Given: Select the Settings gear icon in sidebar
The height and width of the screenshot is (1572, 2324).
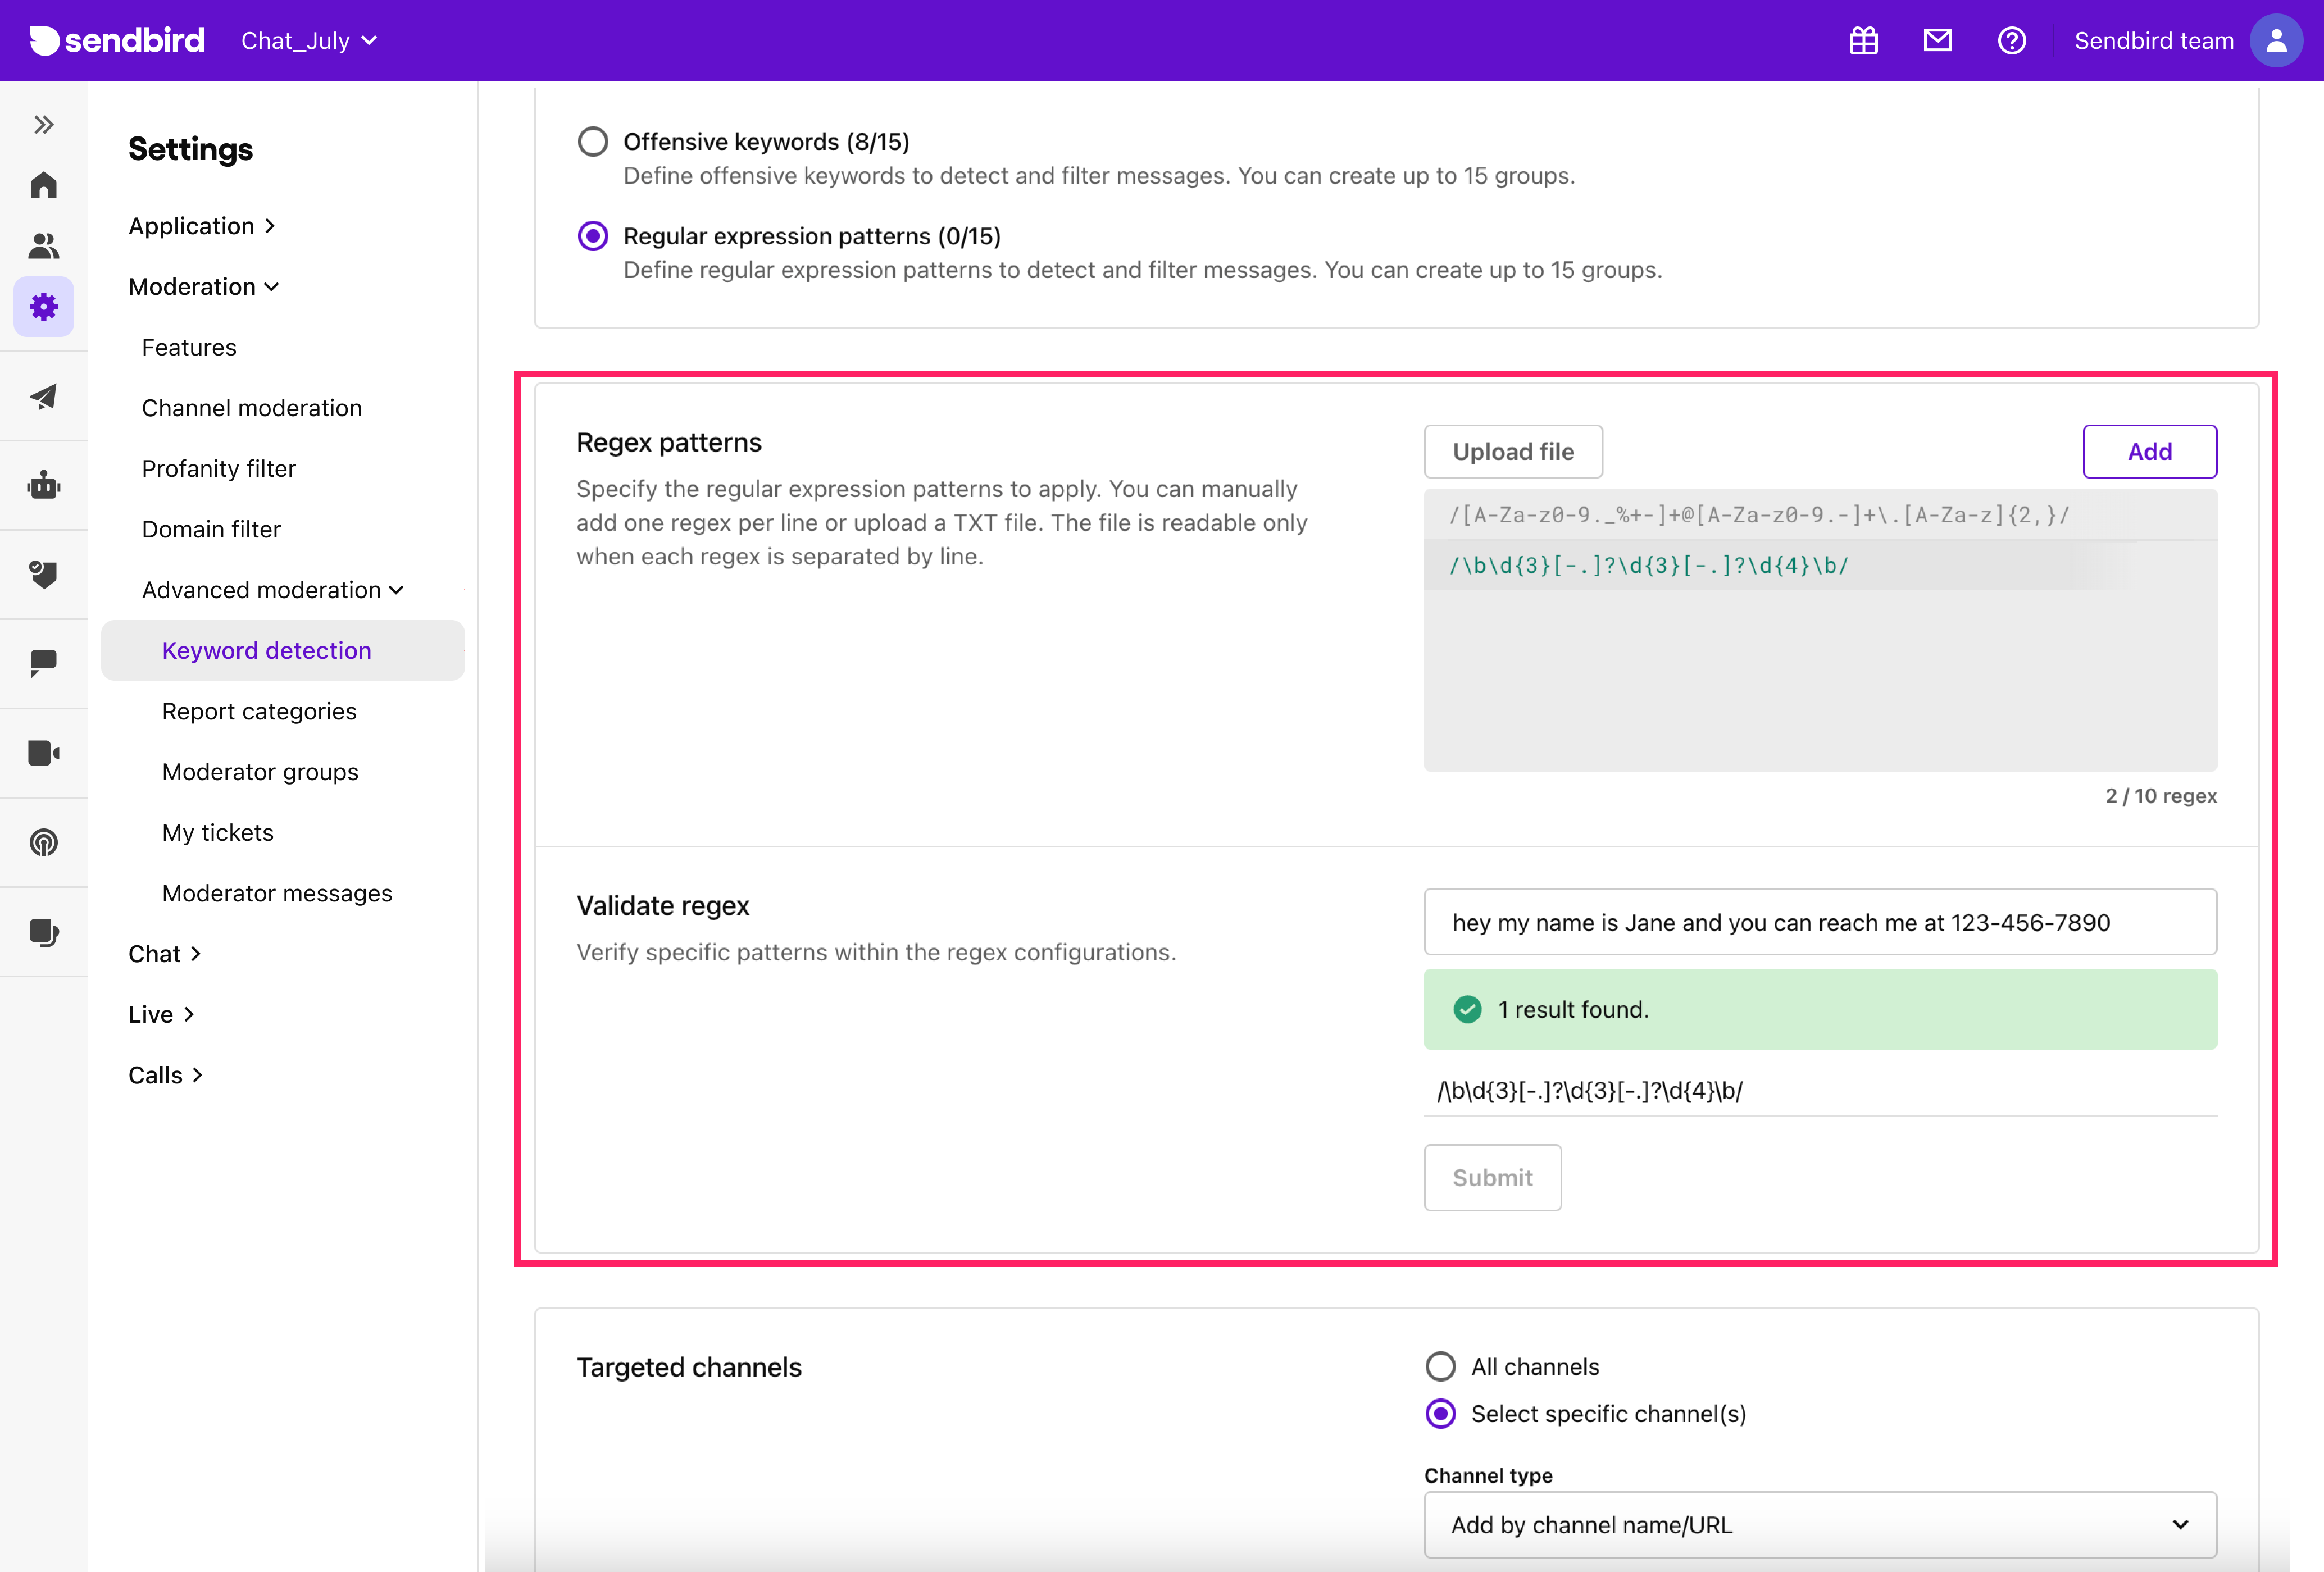Looking at the screenshot, I should [x=43, y=306].
